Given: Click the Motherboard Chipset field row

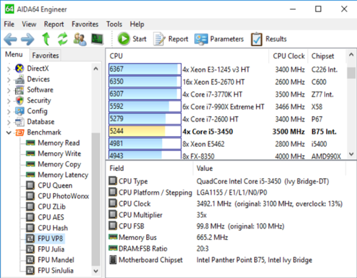Looking at the screenshot, I should point(227,260).
